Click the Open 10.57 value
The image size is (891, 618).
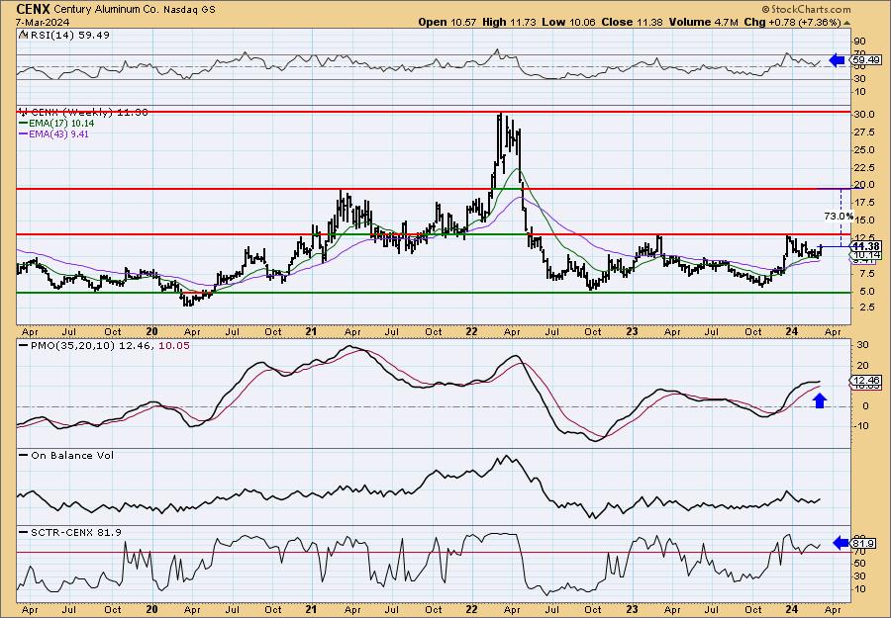pos(448,22)
